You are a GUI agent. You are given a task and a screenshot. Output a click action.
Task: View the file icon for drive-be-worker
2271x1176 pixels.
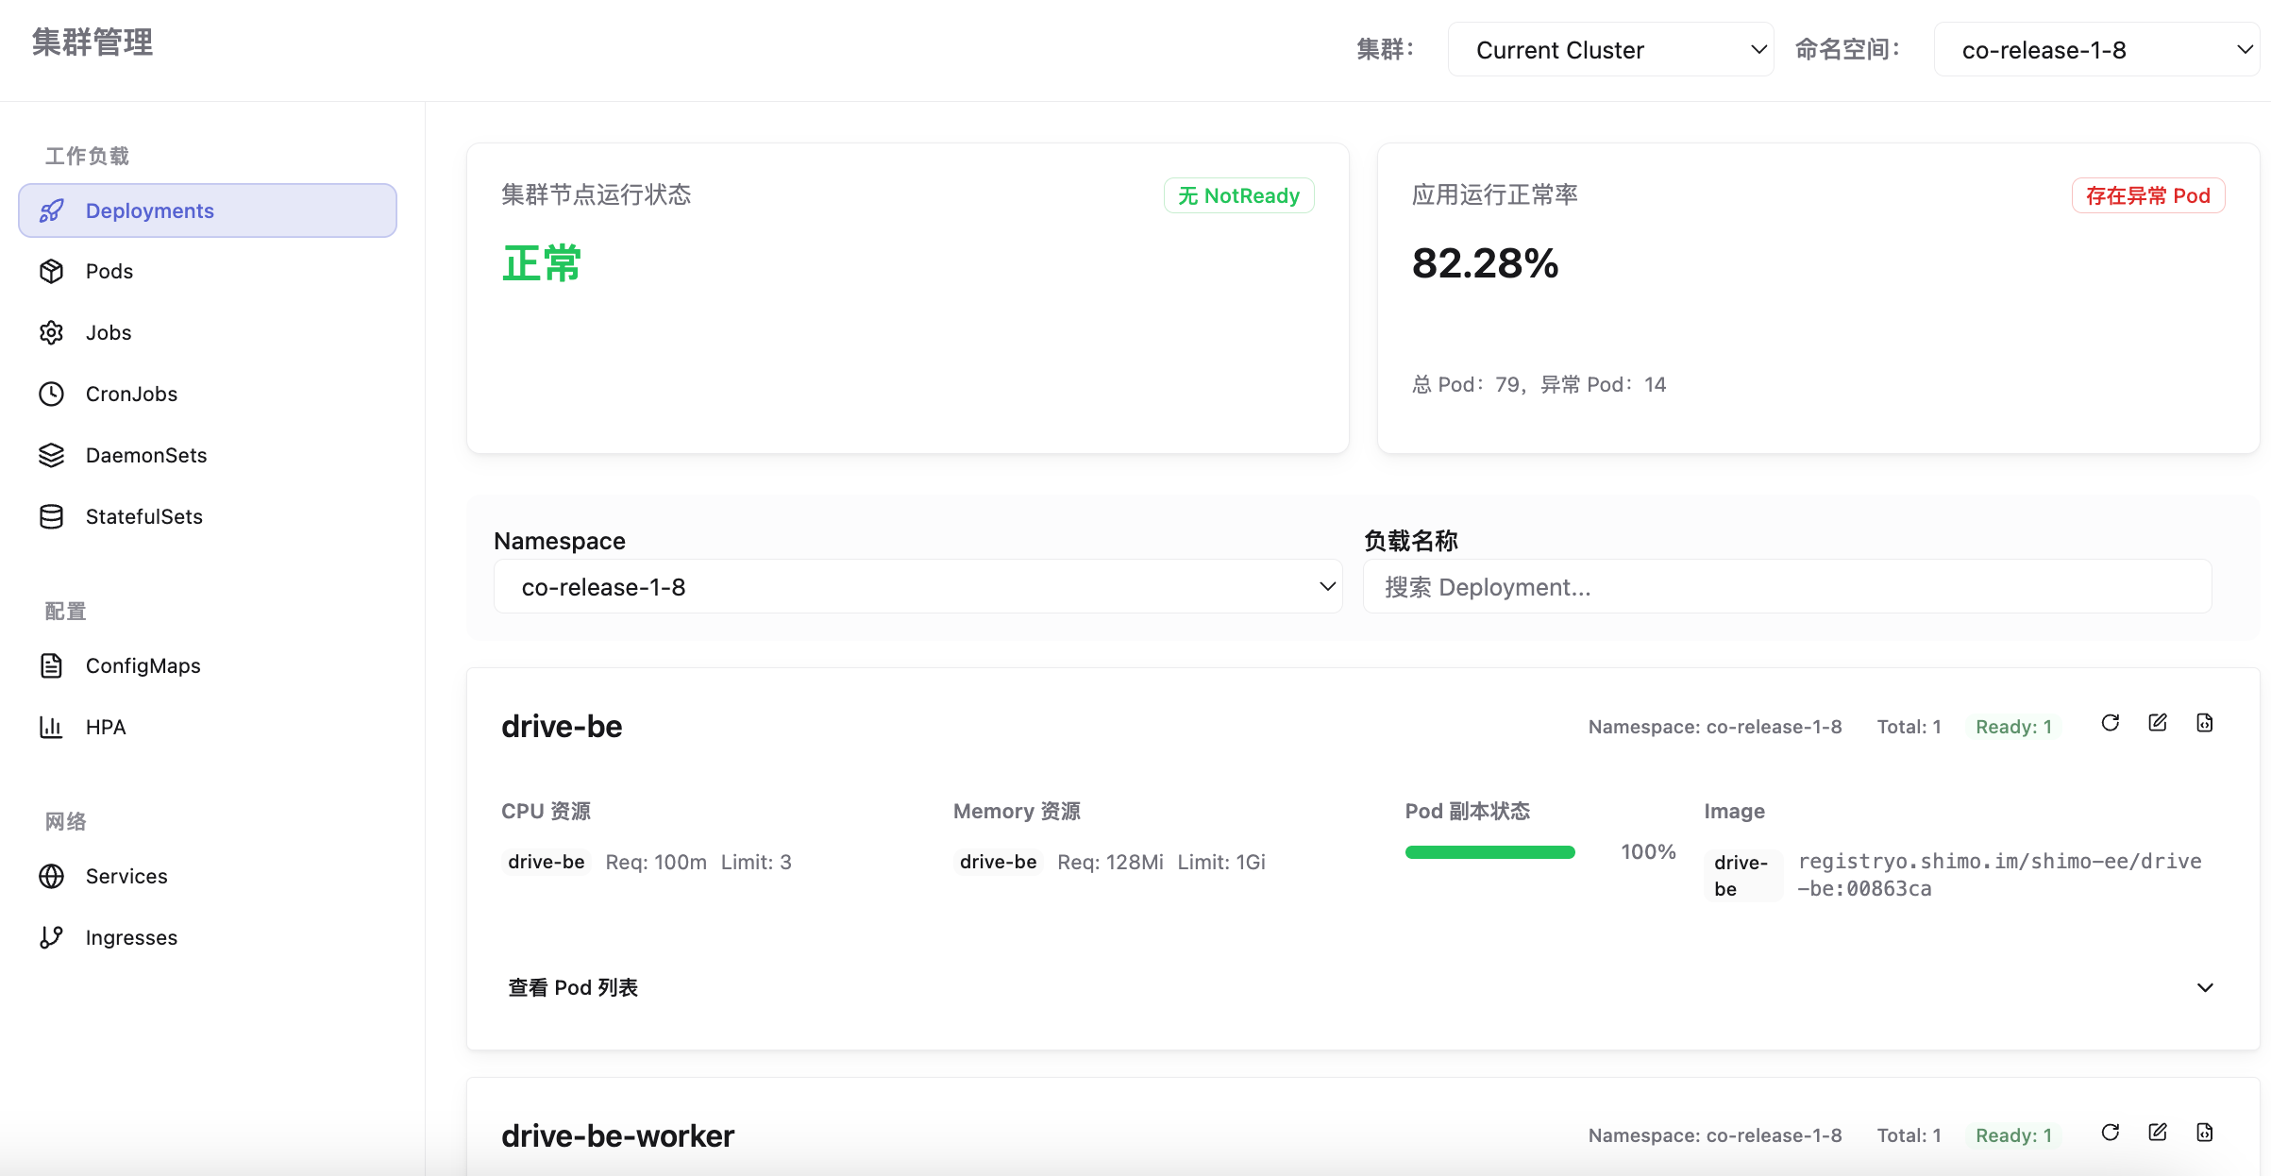(2205, 1133)
